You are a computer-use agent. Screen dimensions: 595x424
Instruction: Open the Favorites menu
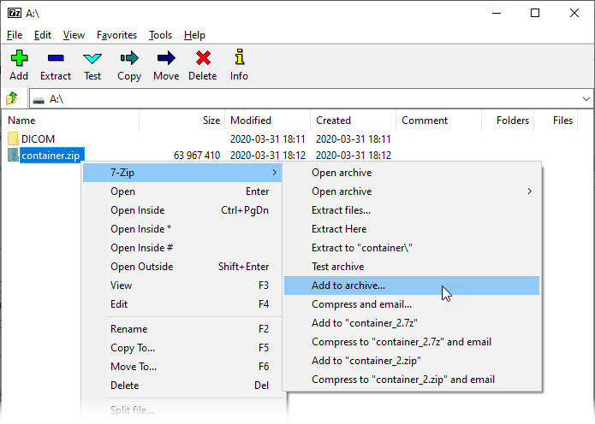coord(116,35)
